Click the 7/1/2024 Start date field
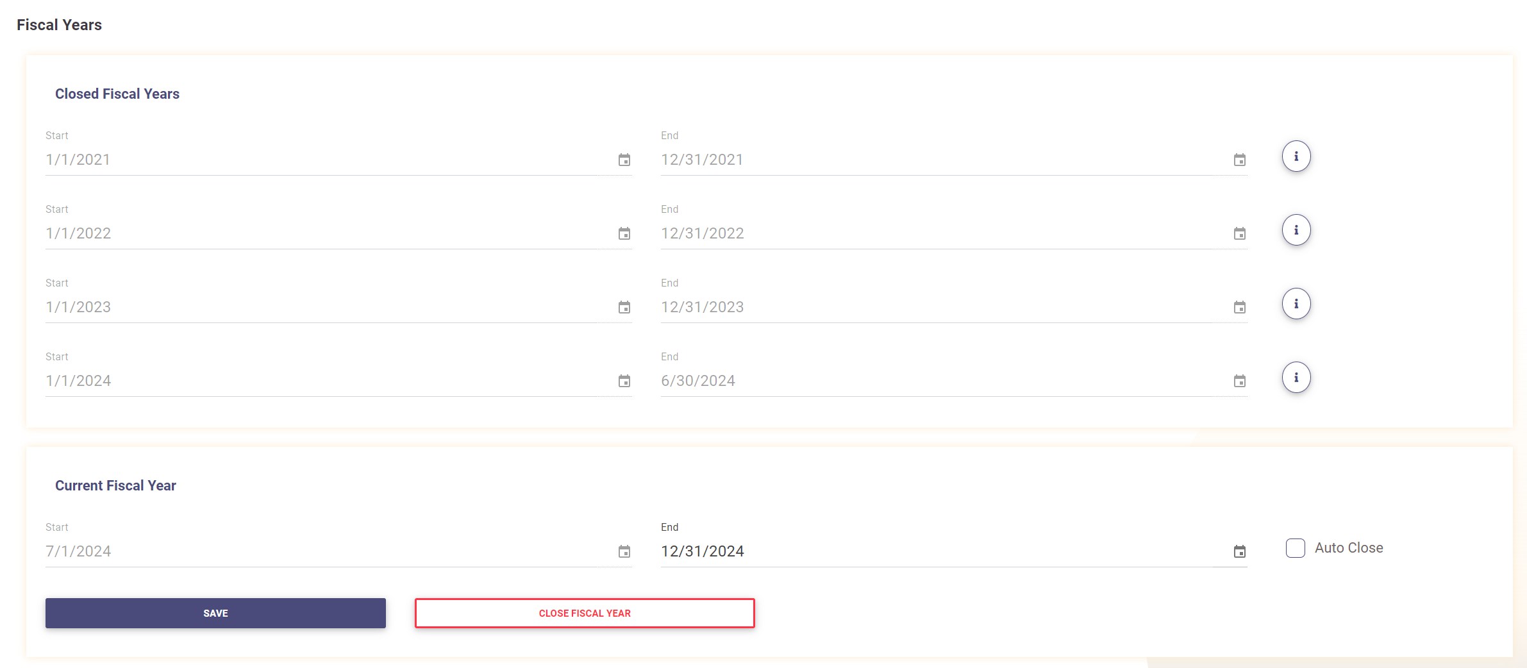Screen dimensions: 1527x668 [x=321, y=551]
